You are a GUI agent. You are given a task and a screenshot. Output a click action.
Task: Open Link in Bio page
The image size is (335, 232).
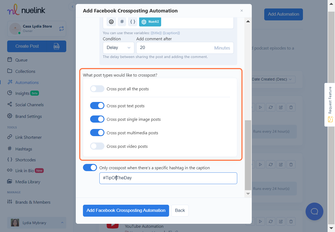(x=25, y=171)
